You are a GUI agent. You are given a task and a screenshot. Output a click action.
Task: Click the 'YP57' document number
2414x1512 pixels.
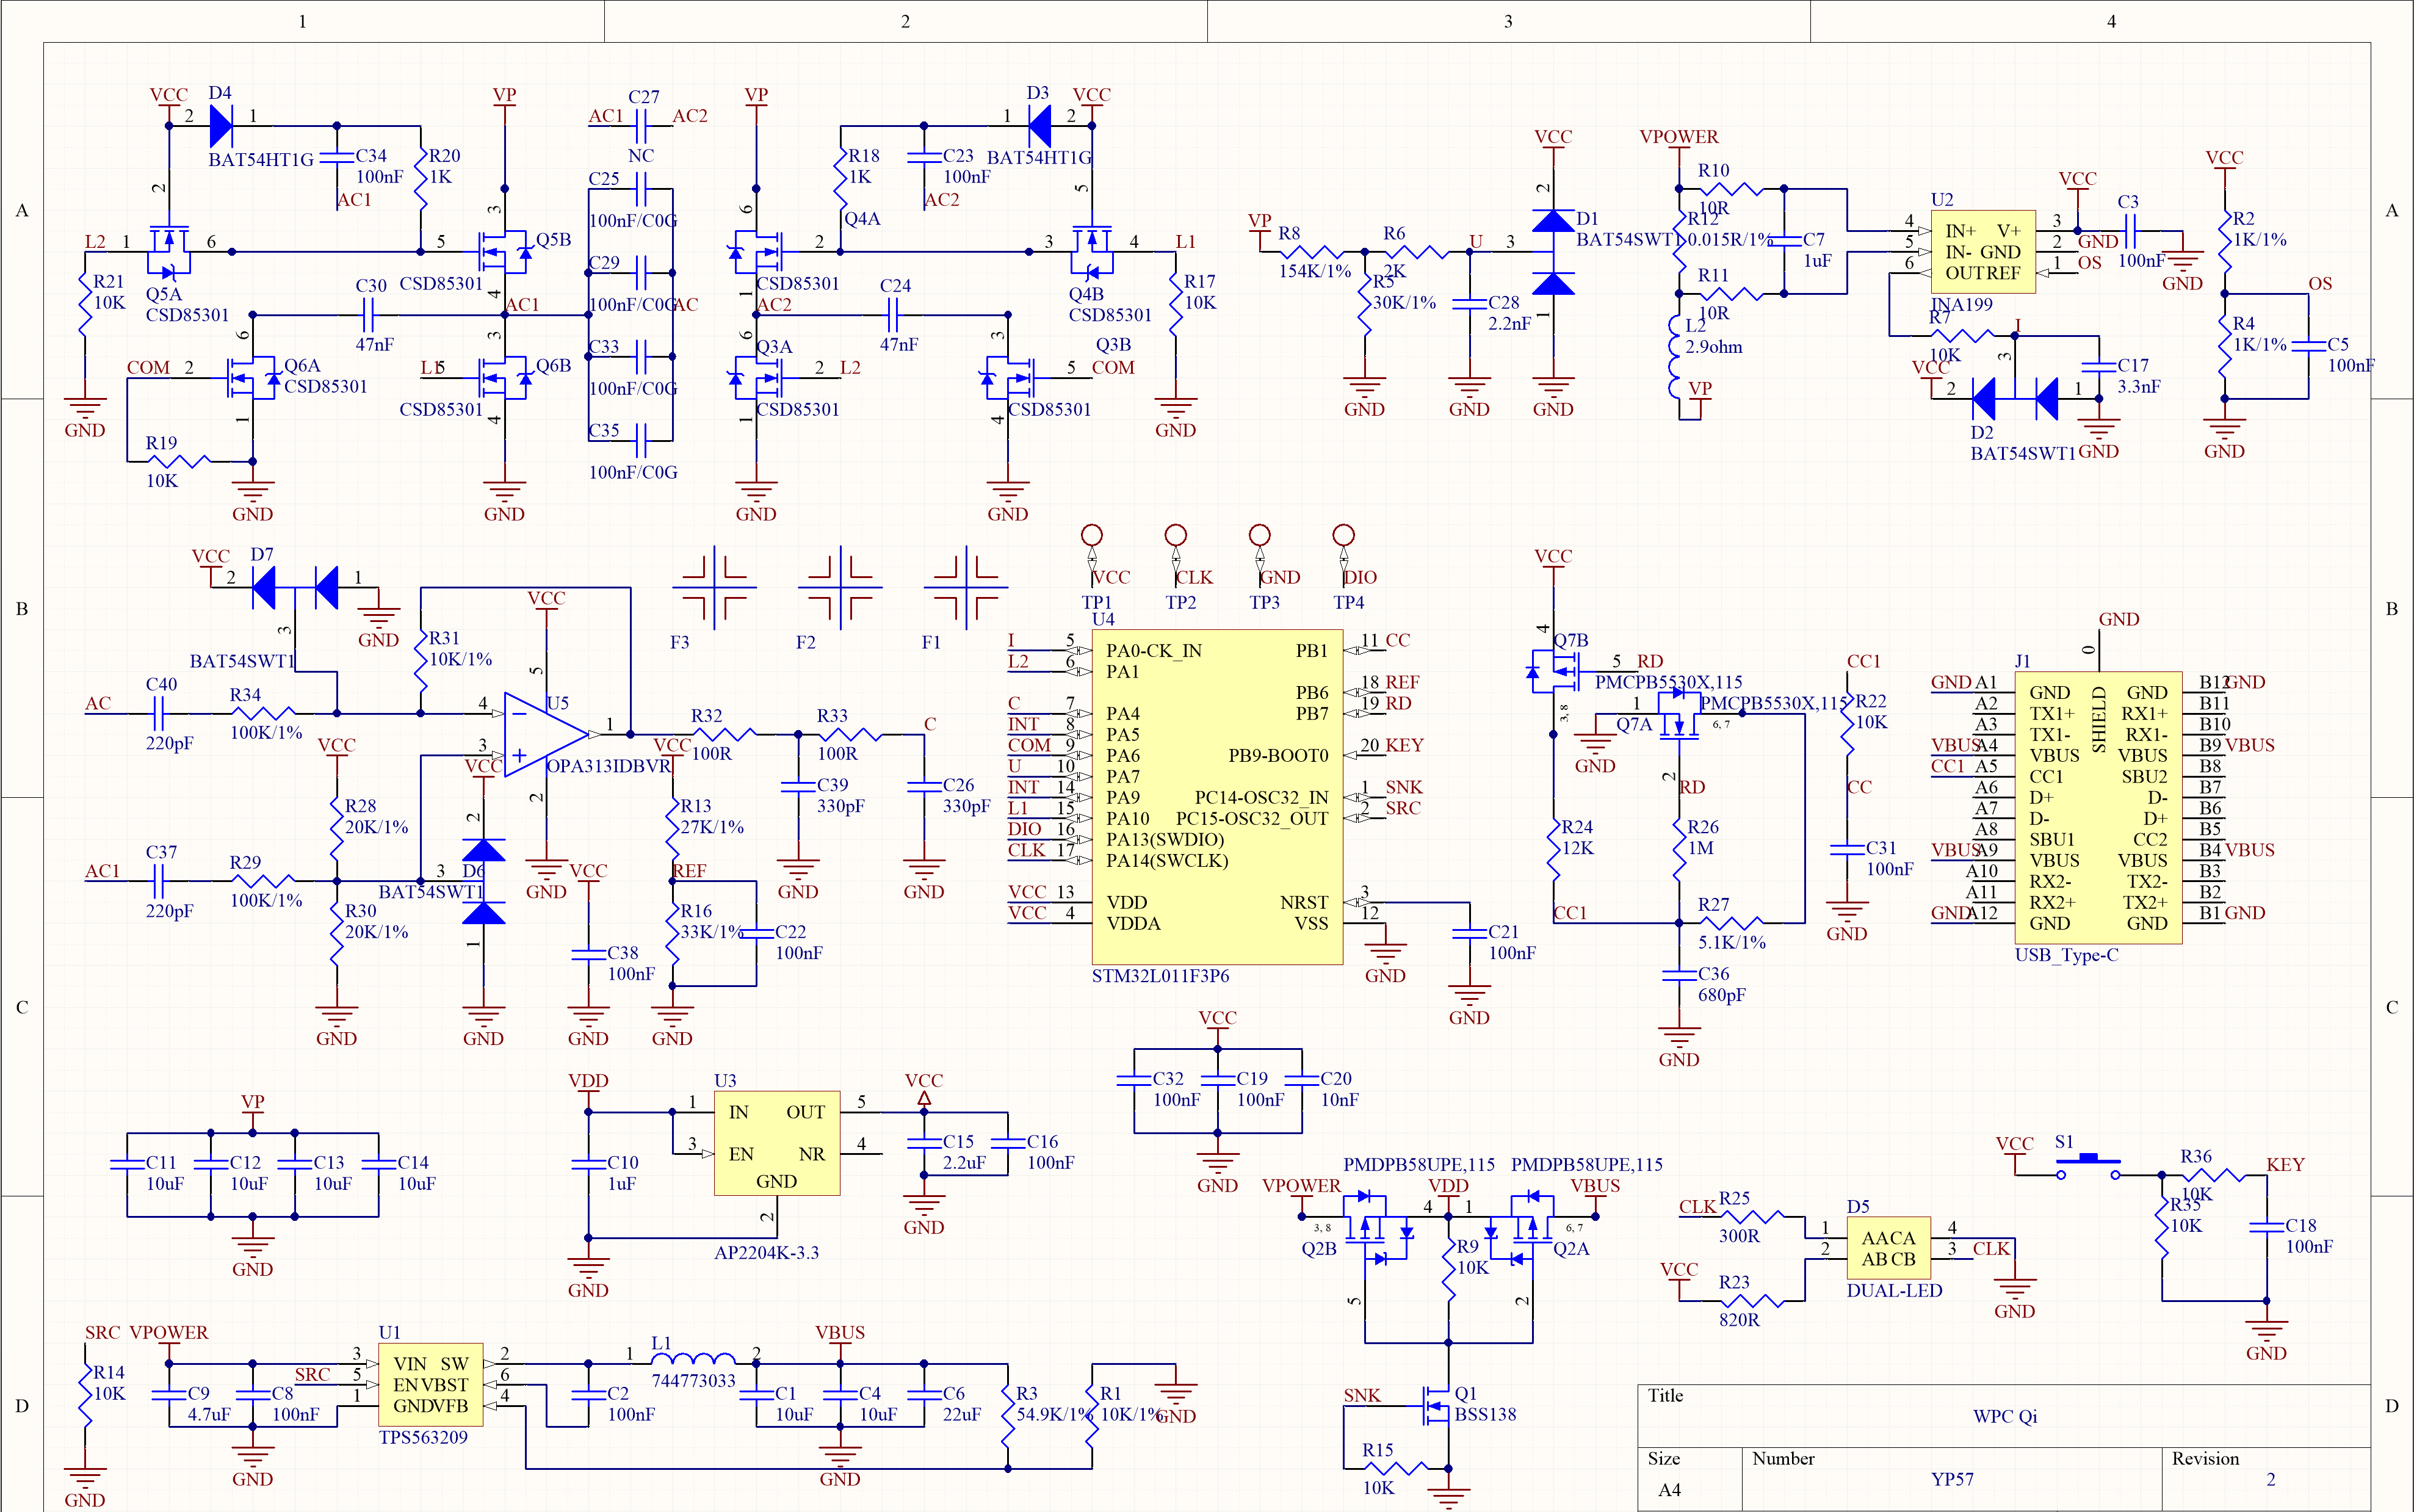coord(1952,1479)
